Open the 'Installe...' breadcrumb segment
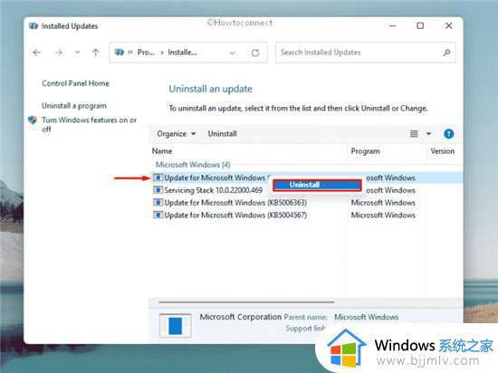Viewport: 498px width, 373px height. click(182, 53)
